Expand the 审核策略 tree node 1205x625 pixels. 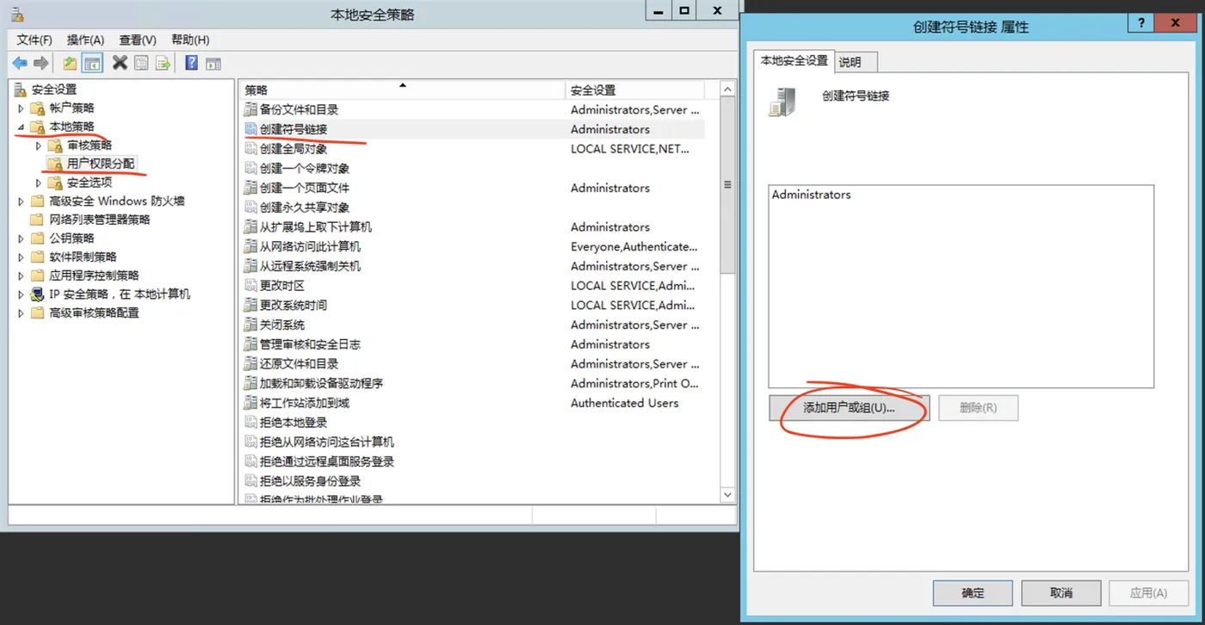click(39, 145)
